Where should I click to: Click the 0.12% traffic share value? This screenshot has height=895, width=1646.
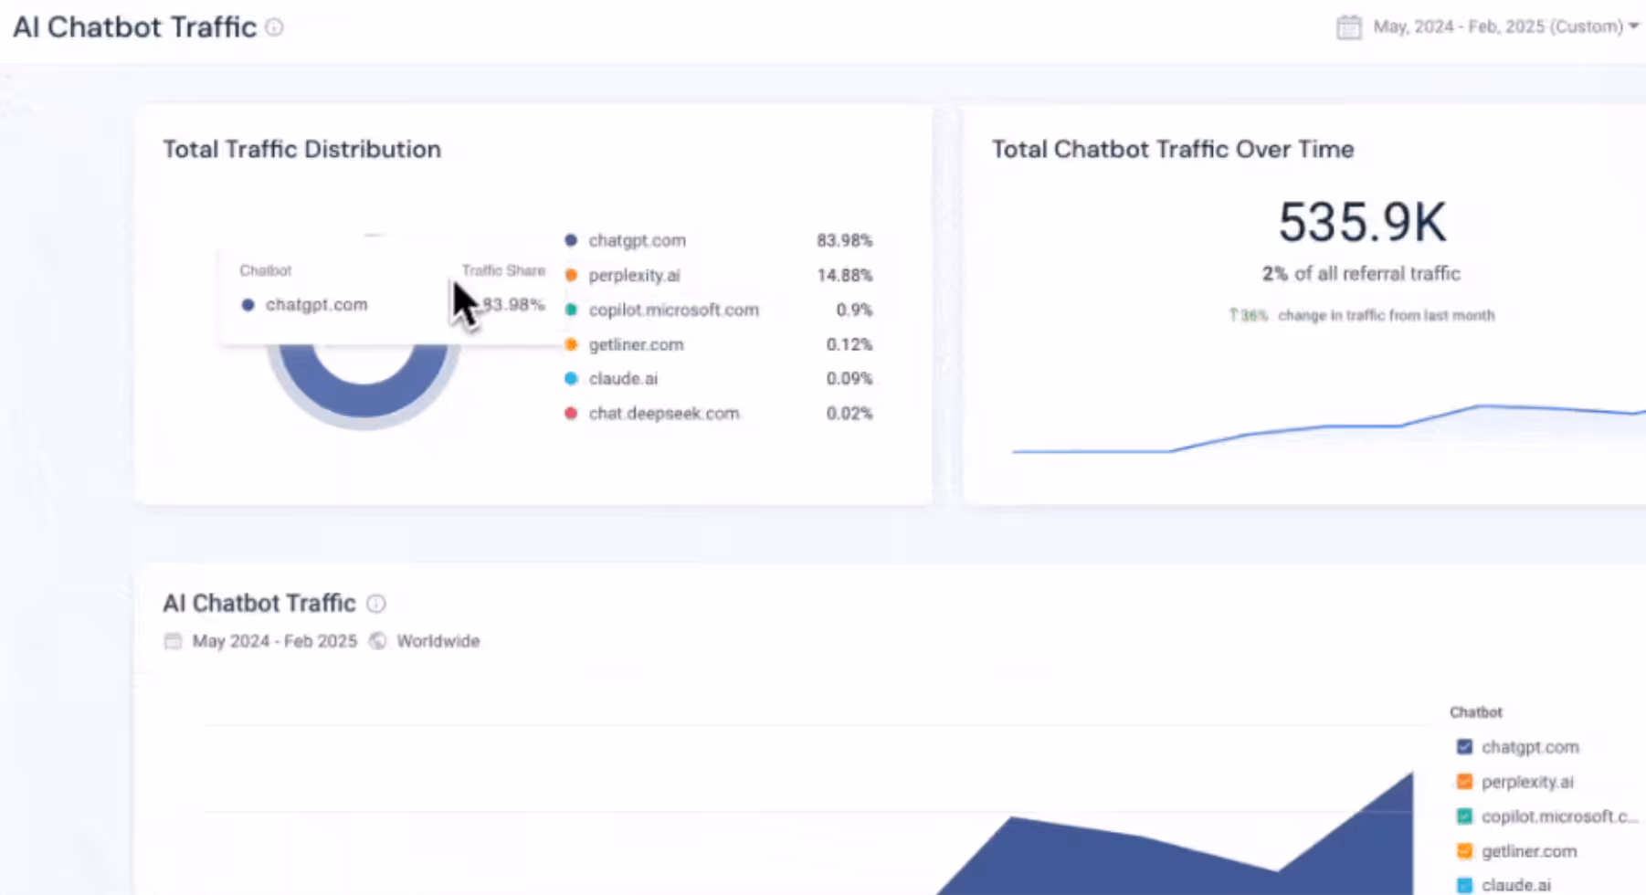click(849, 344)
